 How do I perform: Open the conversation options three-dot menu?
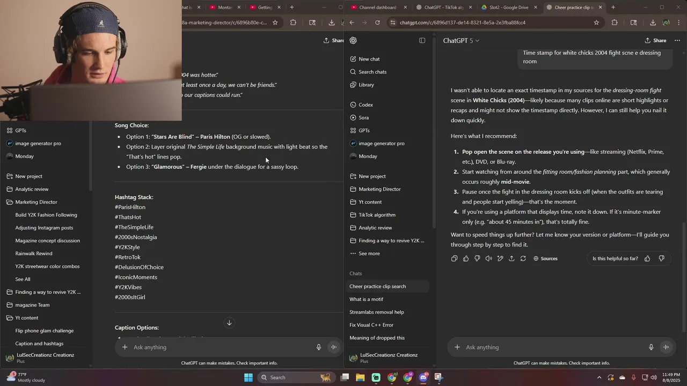677,41
